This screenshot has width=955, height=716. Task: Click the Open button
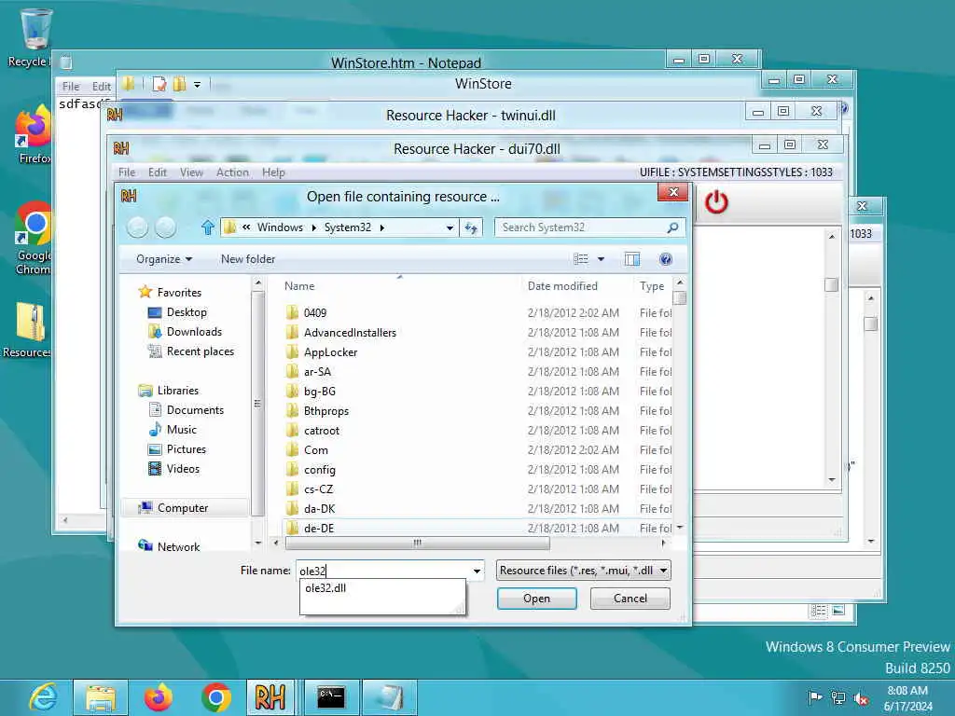point(536,599)
